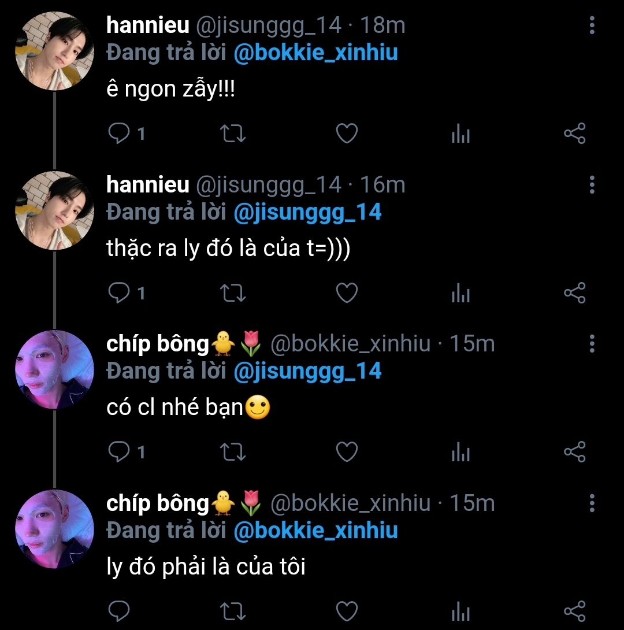Screen dimensions: 624x630
Task: View analytics for "ê ngon zẫy!!!" tweet
Action: [x=460, y=135]
